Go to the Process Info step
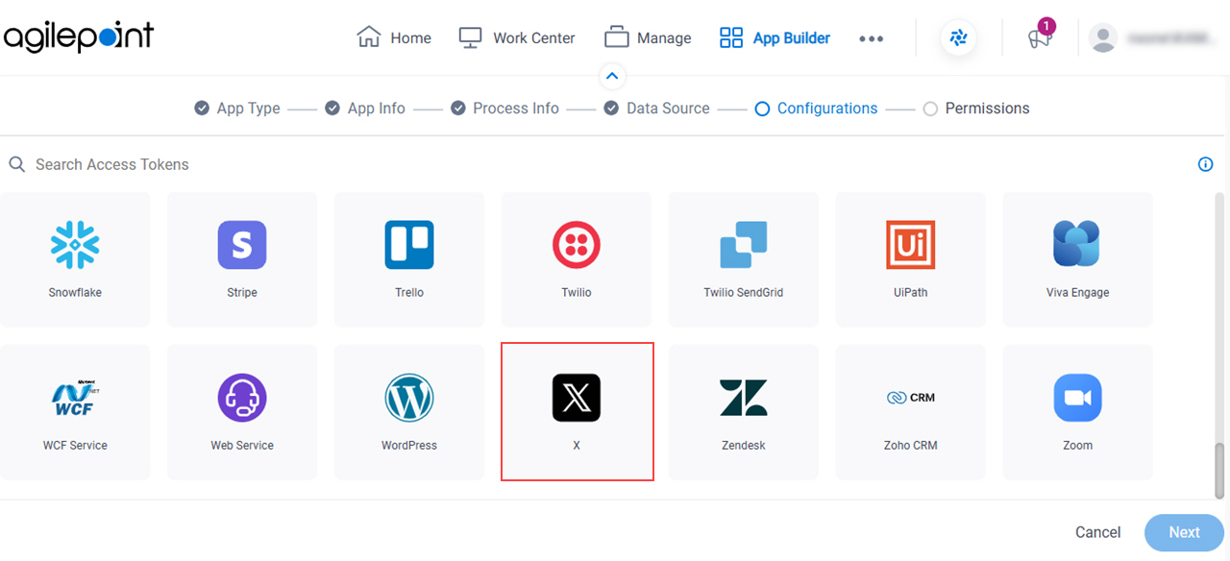Screen dimensions: 1230x561 click(504, 109)
